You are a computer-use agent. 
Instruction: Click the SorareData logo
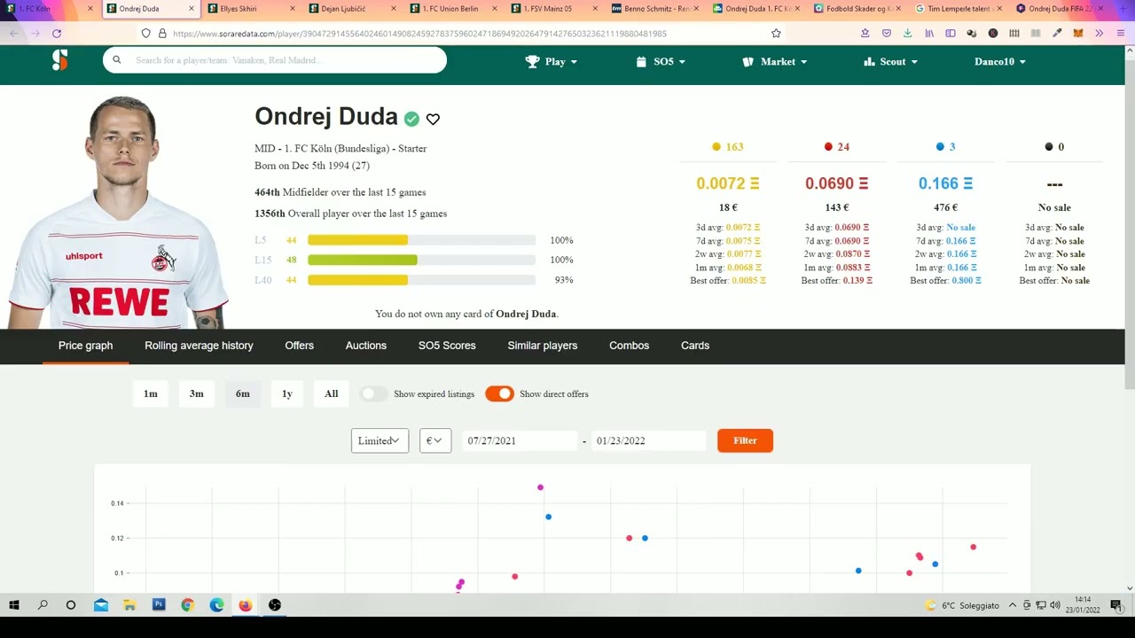pos(59,60)
